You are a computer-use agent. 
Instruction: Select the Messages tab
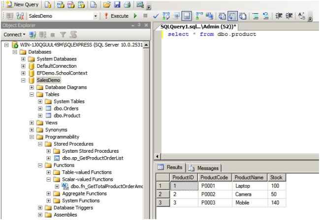204,168
